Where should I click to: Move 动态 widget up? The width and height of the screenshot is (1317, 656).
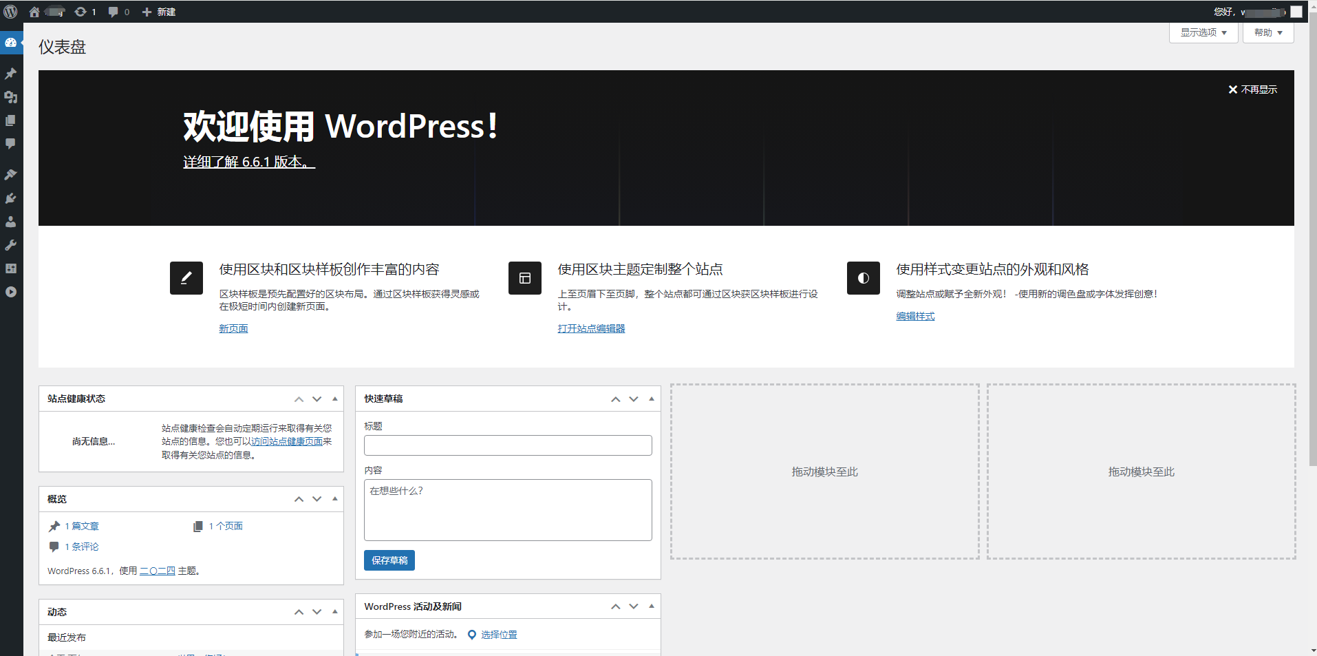coord(299,612)
